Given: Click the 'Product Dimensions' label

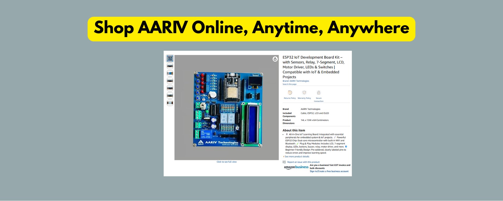Looking at the screenshot, I should 288,122.
